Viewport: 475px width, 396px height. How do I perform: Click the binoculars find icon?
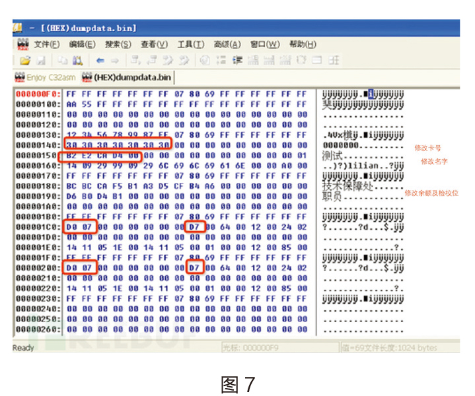pos(76,60)
